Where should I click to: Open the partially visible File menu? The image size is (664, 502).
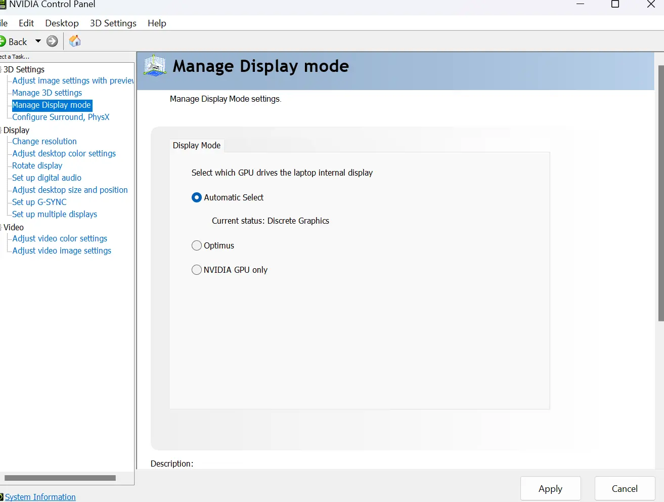[4, 23]
